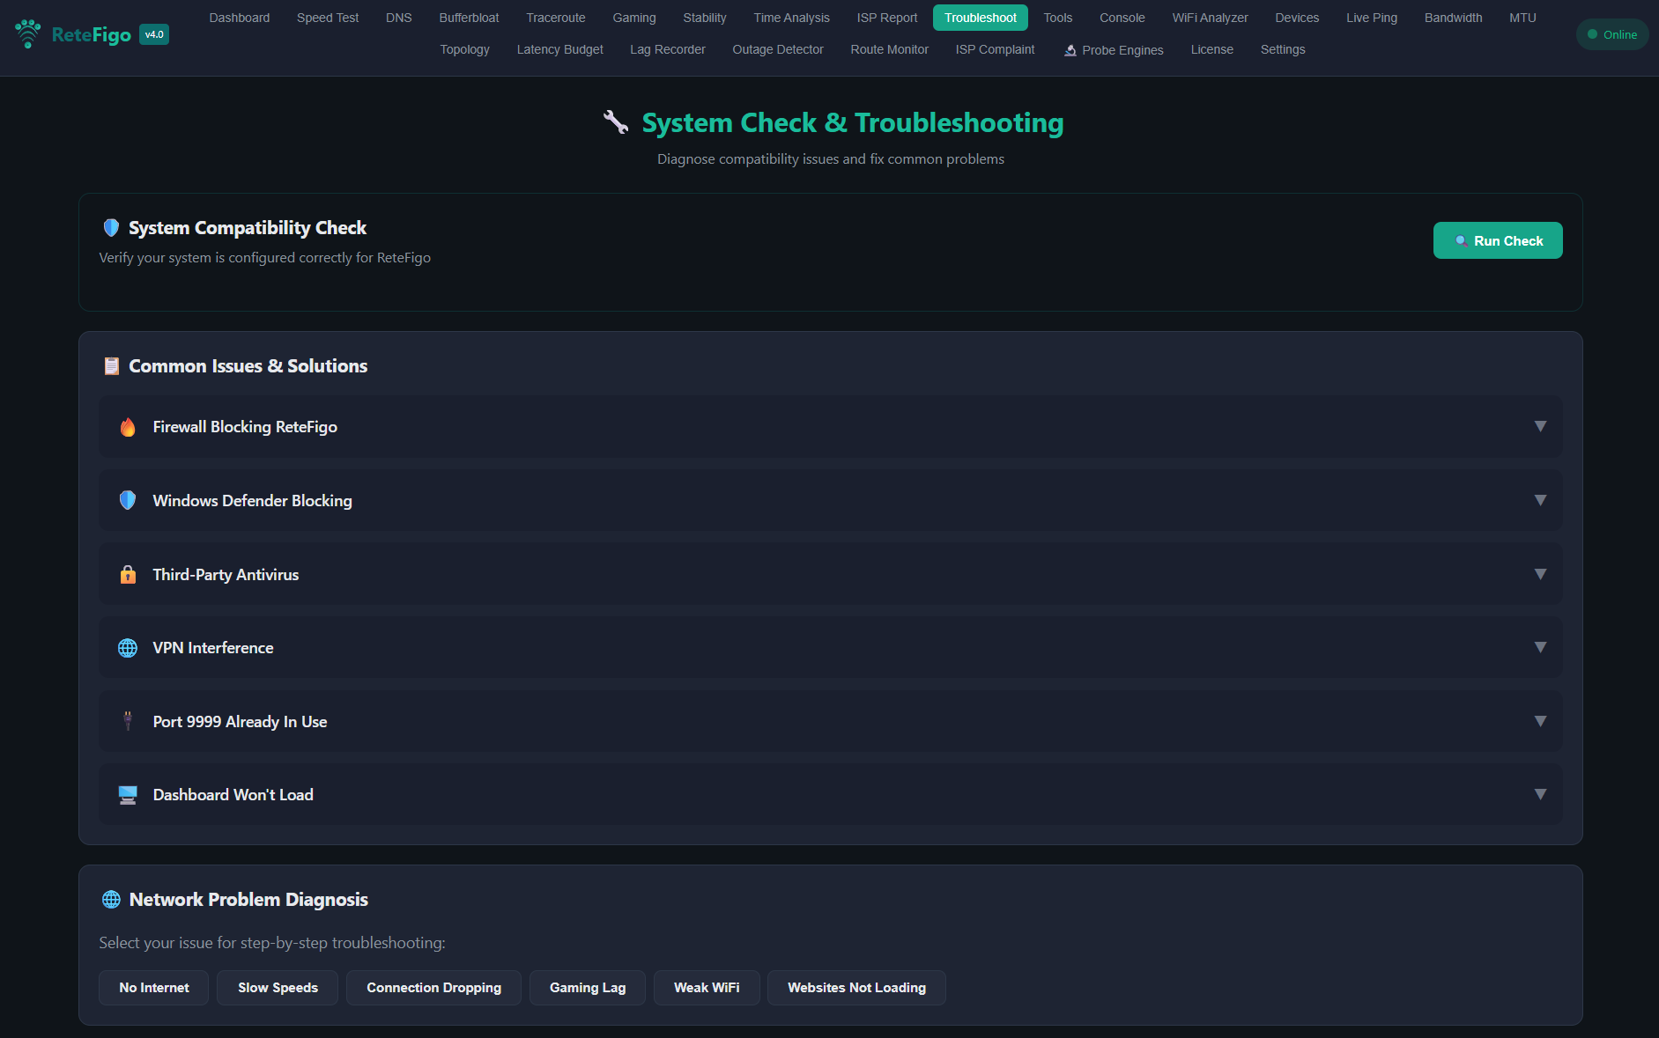Click the flame icon for Firewall Blocking
Viewport: 1659px width, 1038px height.
tap(128, 427)
